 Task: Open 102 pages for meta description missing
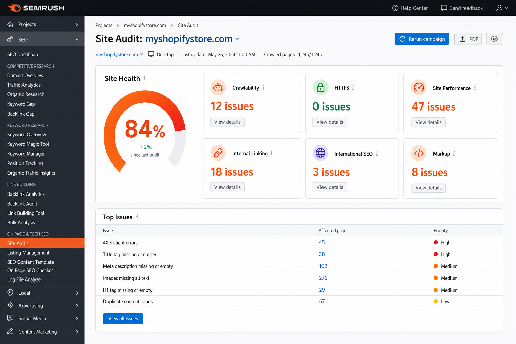[x=323, y=266]
